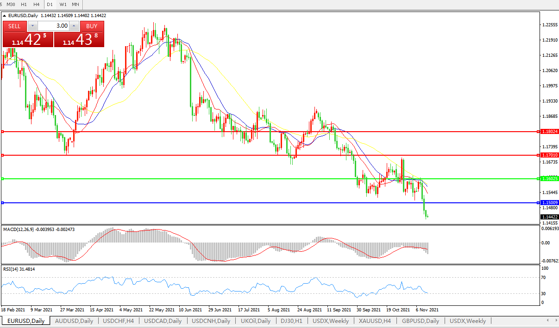The image size is (559, 328).
Task: Switch to the M30 timeframe
Action: pyautogui.click(x=11, y=4)
